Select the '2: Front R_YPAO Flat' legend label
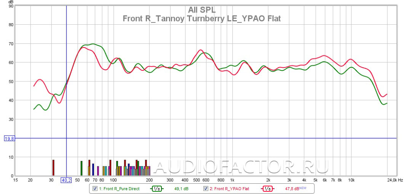This screenshot has height=194, width=404. 230,189
